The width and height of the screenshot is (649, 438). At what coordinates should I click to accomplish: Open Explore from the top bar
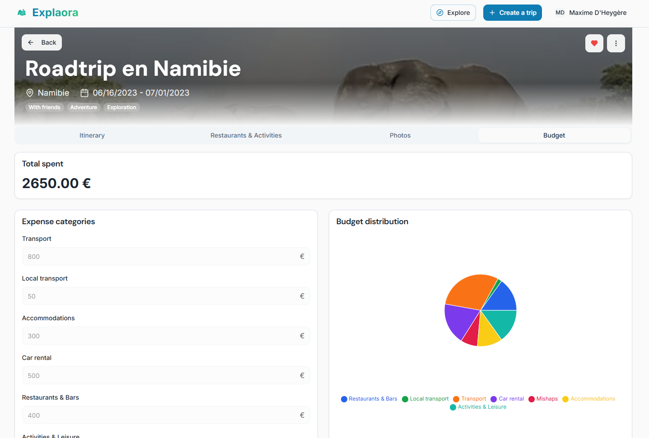coord(453,13)
